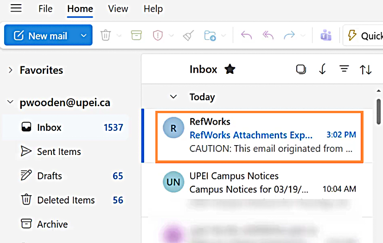Click the message list vertical scrollbar
This screenshot has height=243, width=383.
click(x=379, y=111)
